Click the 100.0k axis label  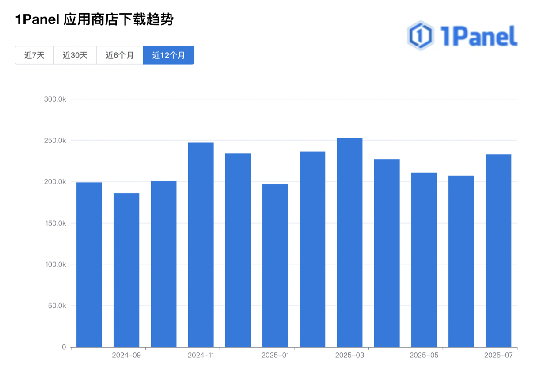tap(55, 264)
